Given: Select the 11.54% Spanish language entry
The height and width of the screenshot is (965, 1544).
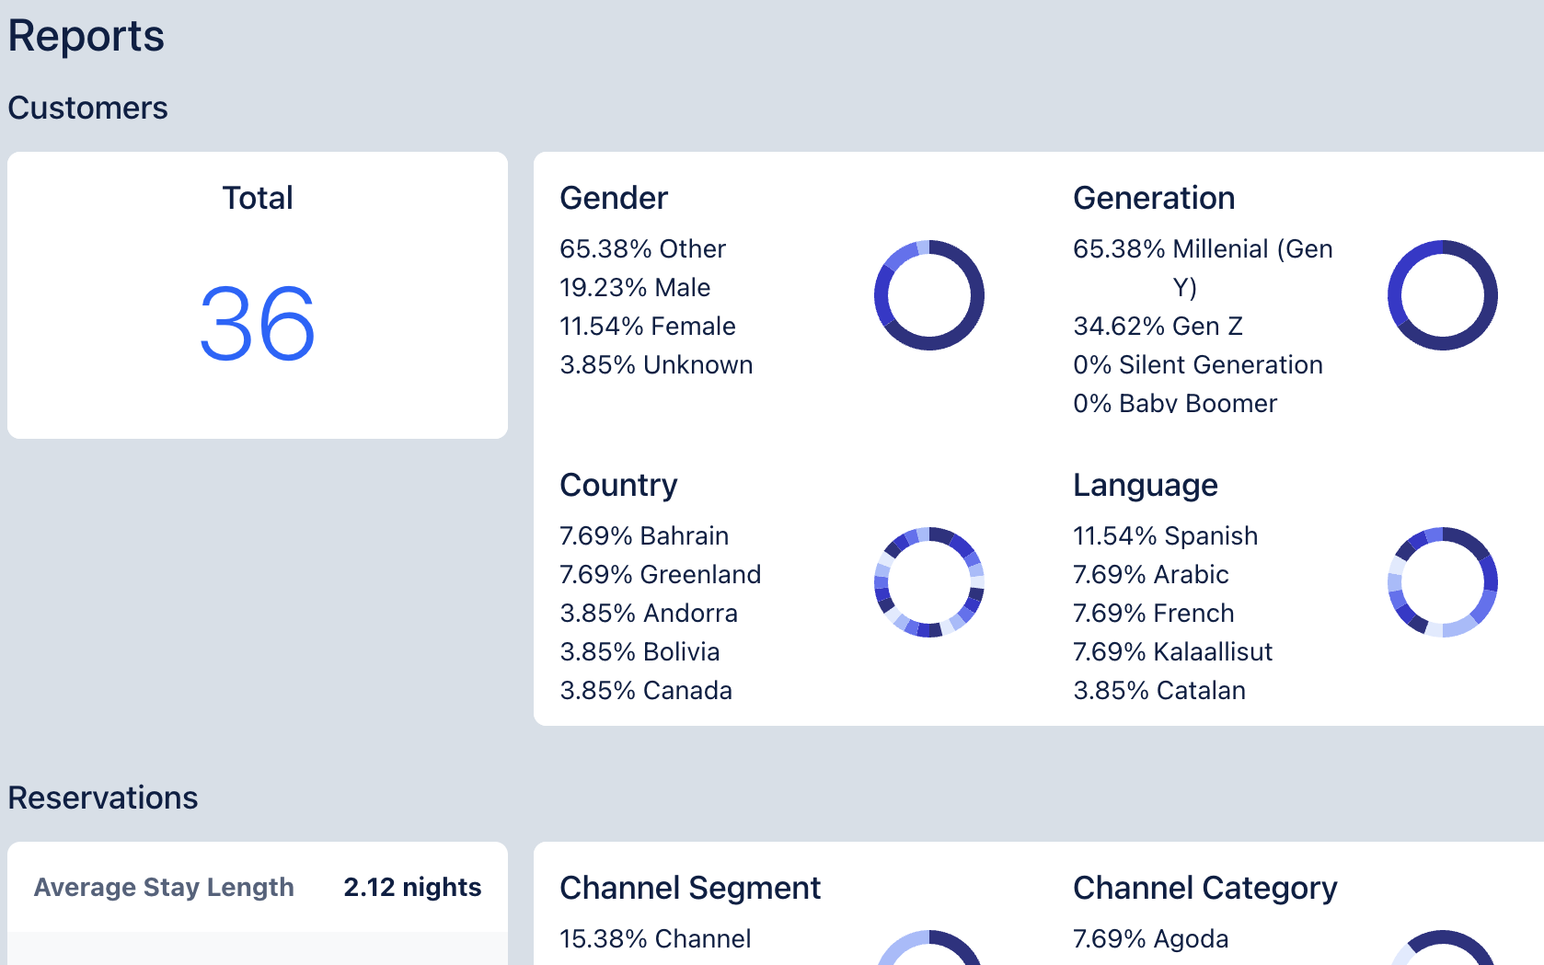Looking at the screenshot, I should pos(1165,536).
